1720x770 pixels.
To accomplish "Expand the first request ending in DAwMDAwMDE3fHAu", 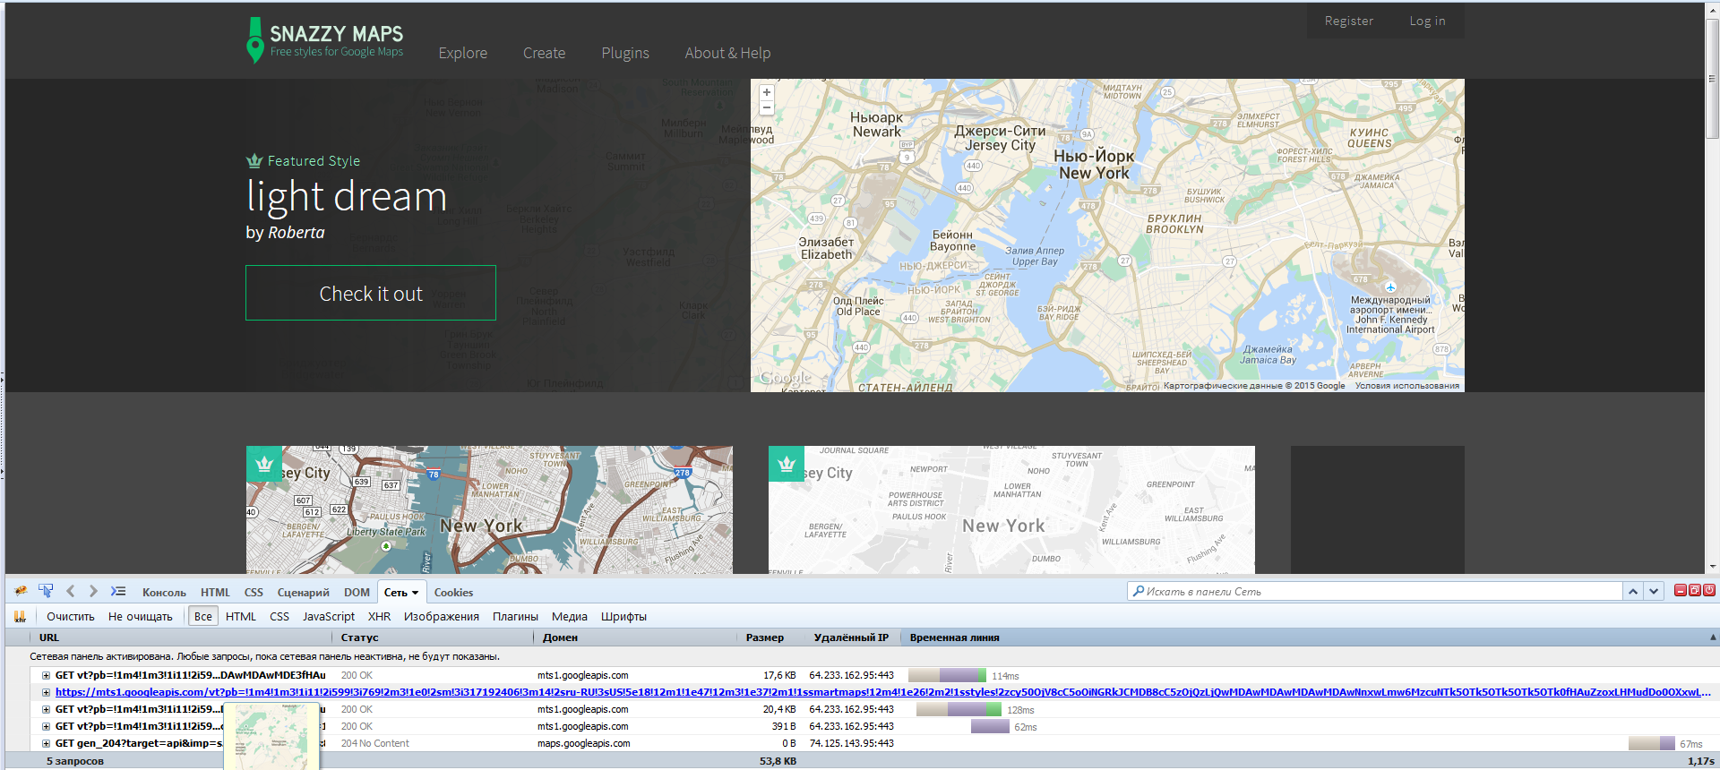I will (x=46, y=675).
